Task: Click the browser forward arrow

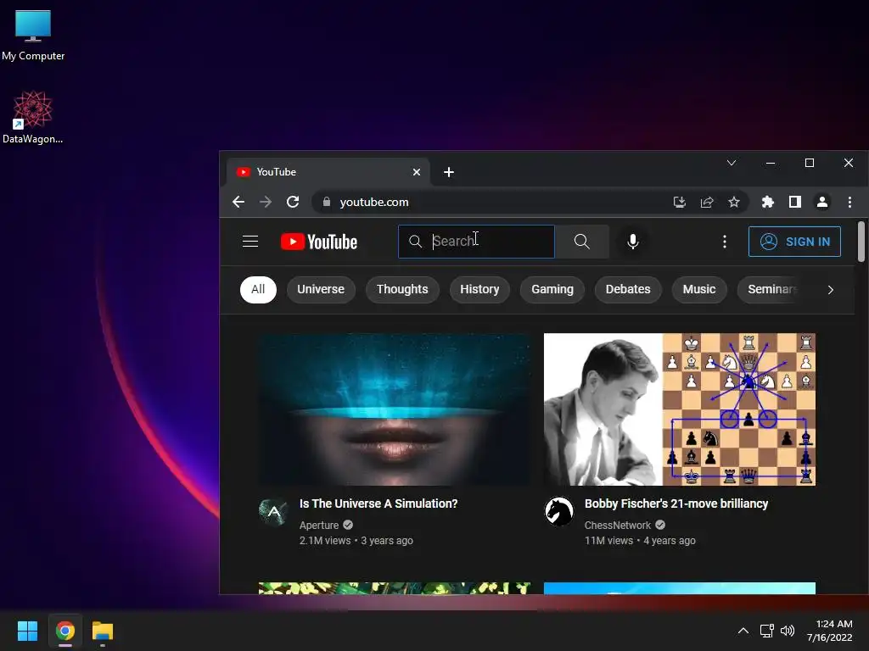Action: [x=266, y=202]
